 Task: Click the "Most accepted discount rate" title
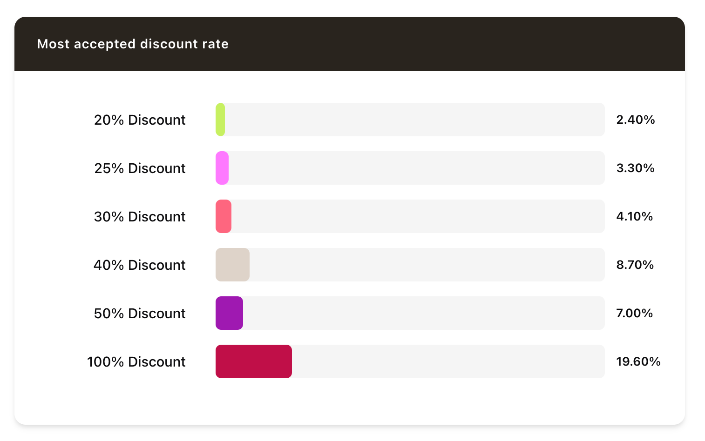(133, 44)
